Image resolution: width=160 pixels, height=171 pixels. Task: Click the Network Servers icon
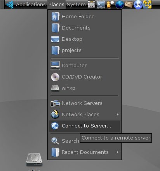(55, 103)
